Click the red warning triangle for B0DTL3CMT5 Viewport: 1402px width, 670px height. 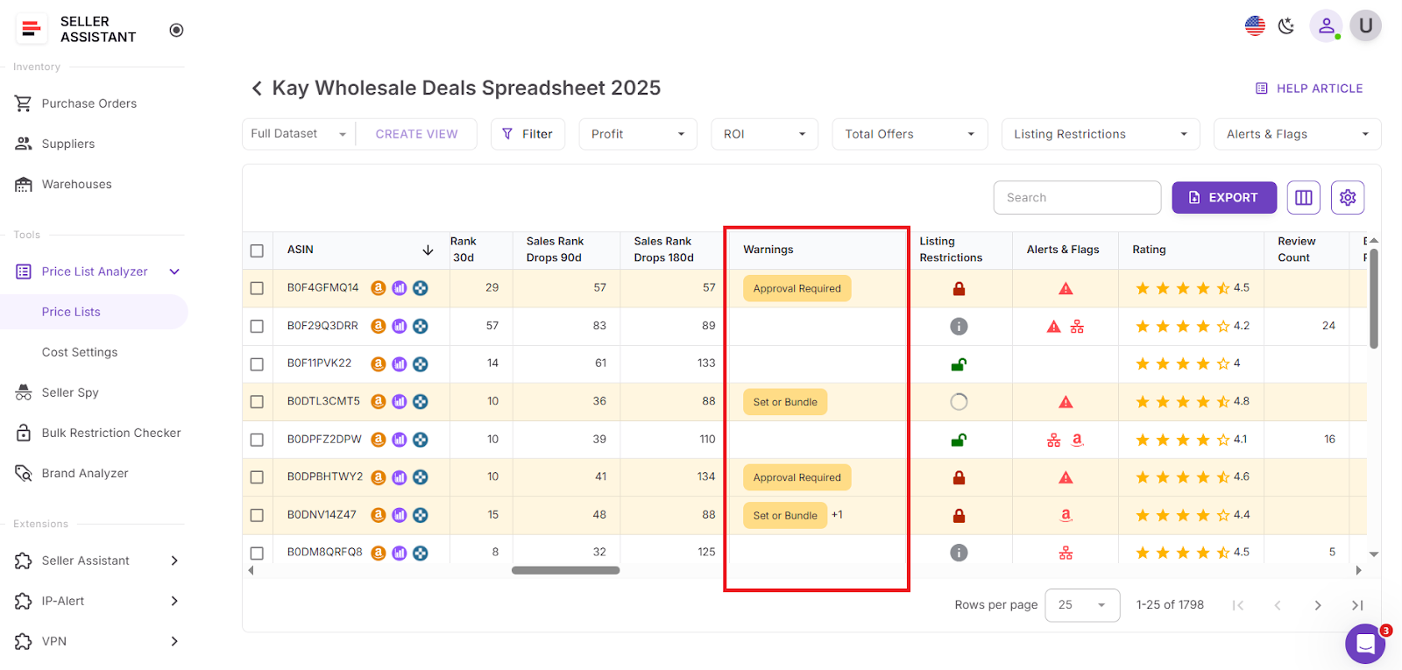pos(1066,402)
